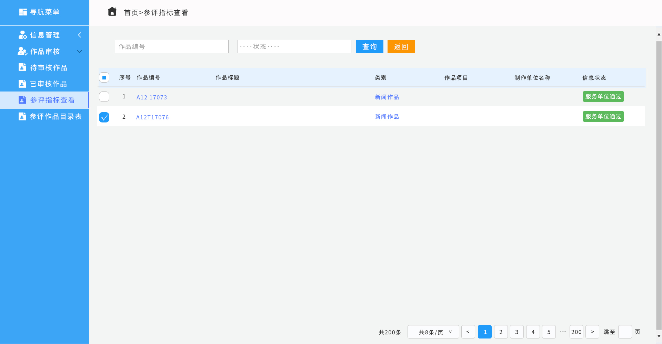Viewport: 662px width, 344px height.
Task: Collapse the 作品审核 menu chevron
Action: (x=80, y=51)
